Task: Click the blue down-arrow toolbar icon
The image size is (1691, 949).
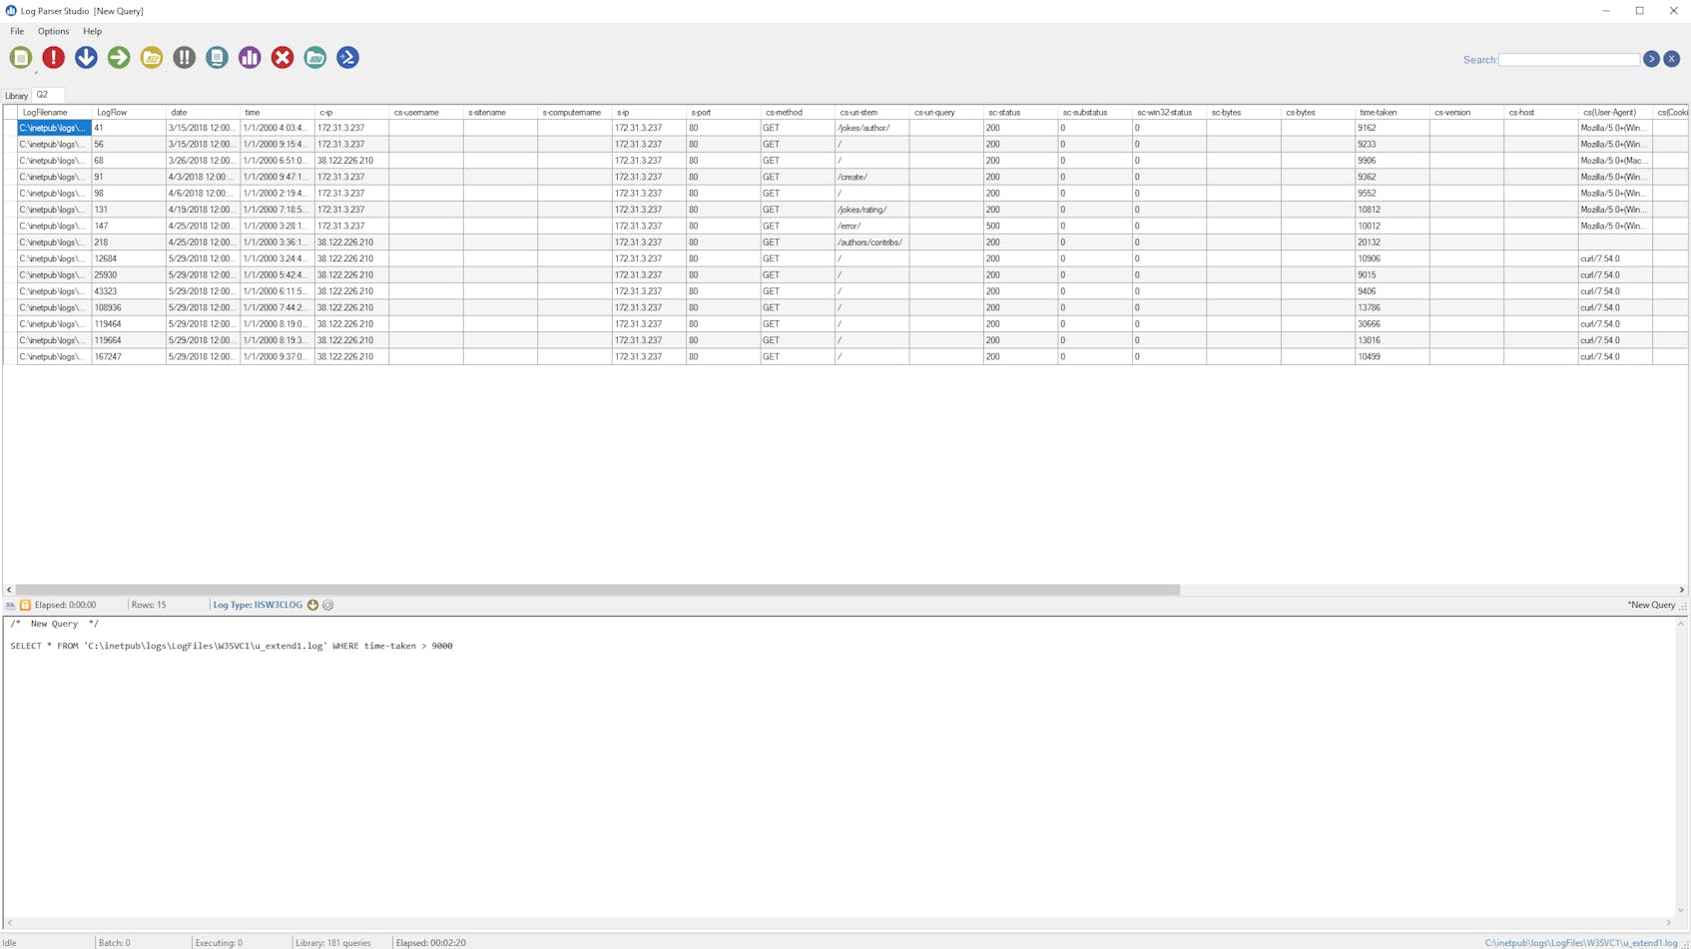Action: click(86, 58)
